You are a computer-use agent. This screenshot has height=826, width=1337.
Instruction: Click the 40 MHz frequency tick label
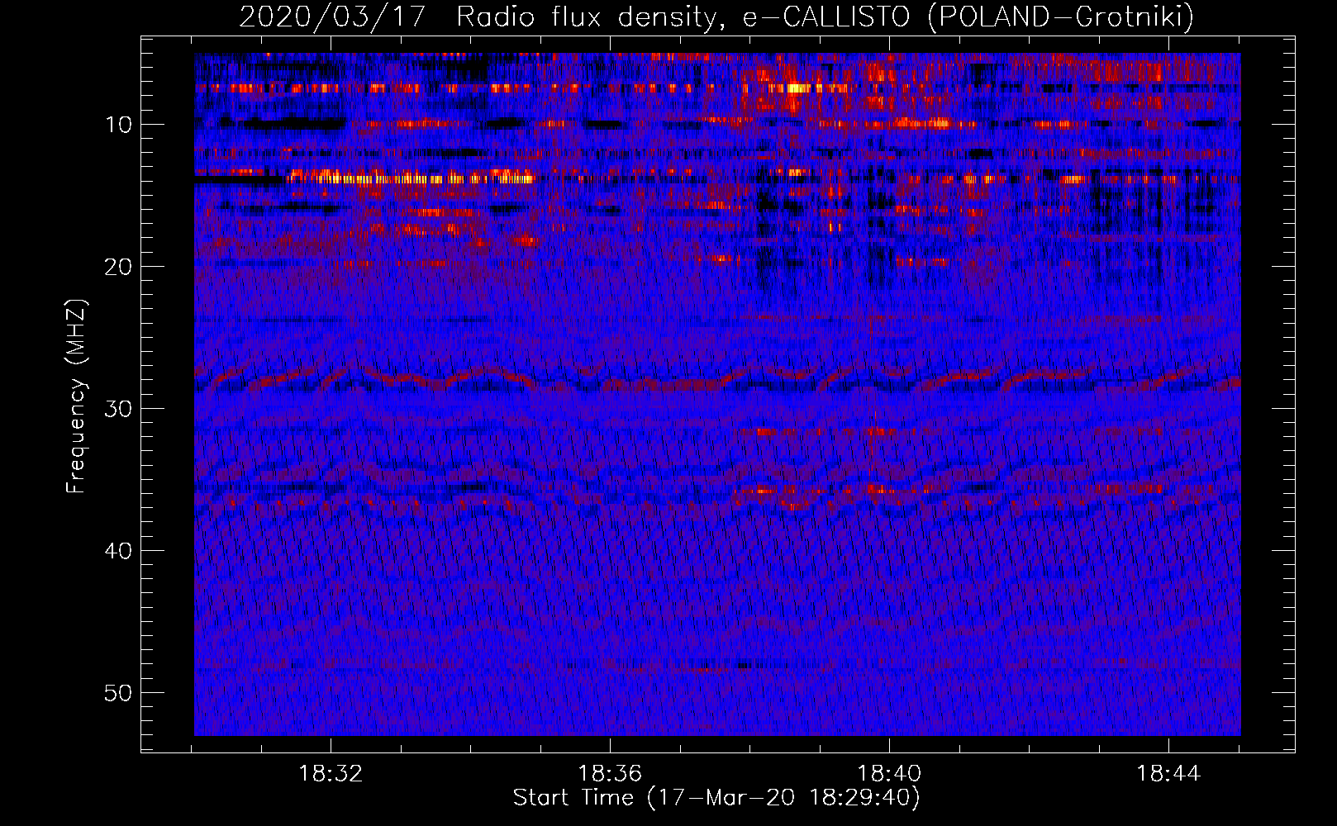click(x=119, y=551)
